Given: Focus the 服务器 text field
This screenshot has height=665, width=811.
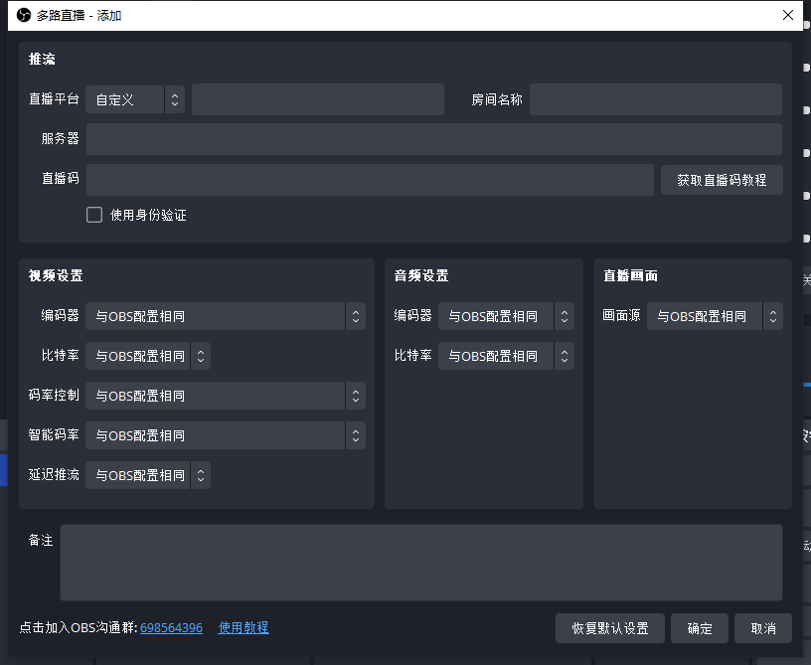Looking at the screenshot, I should tap(433, 139).
